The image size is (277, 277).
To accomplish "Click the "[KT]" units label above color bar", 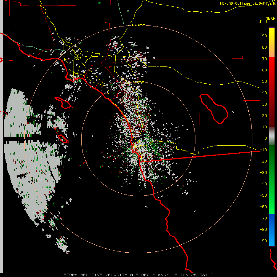I will click(263, 21).
